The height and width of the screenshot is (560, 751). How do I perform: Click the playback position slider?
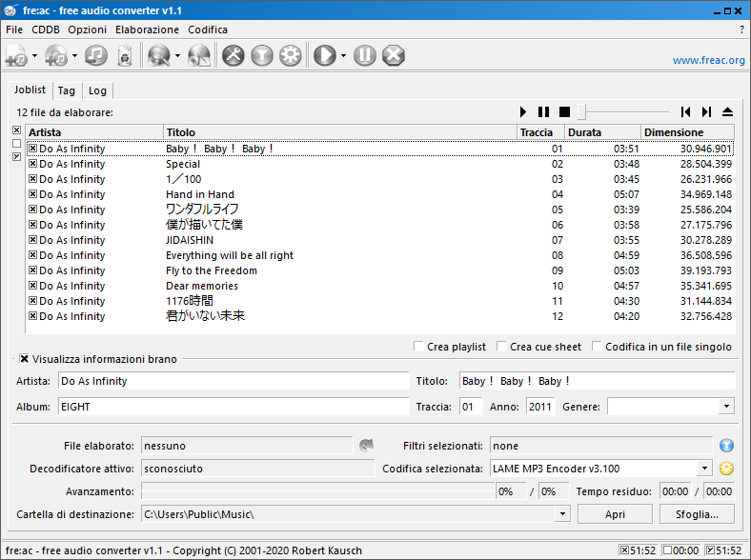(584, 112)
